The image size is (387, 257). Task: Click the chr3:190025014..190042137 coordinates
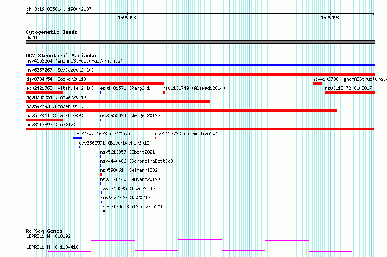(59, 10)
